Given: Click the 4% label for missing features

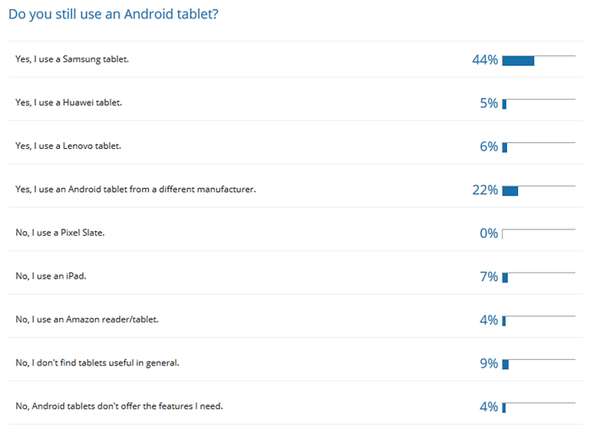Looking at the screenshot, I should click(x=489, y=407).
